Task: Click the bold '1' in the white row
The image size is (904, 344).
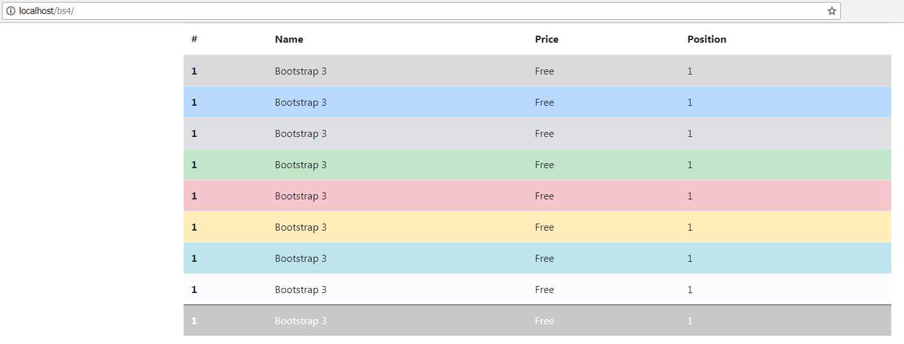Action: coord(194,290)
